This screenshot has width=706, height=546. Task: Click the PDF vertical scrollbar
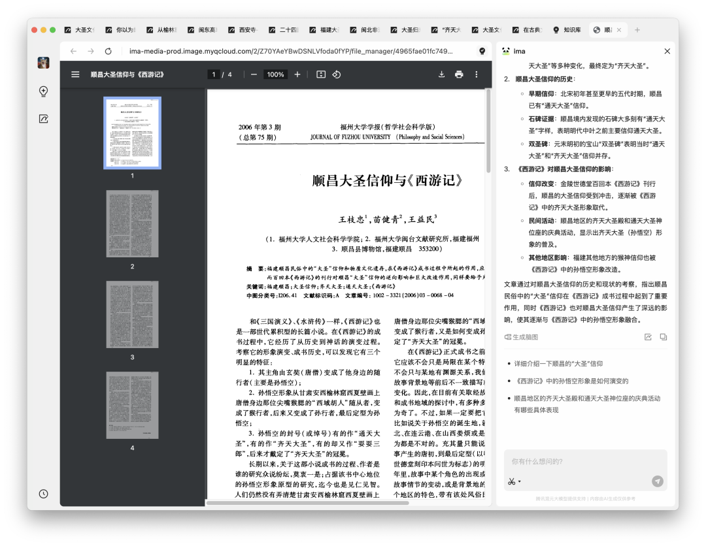click(488, 131)
